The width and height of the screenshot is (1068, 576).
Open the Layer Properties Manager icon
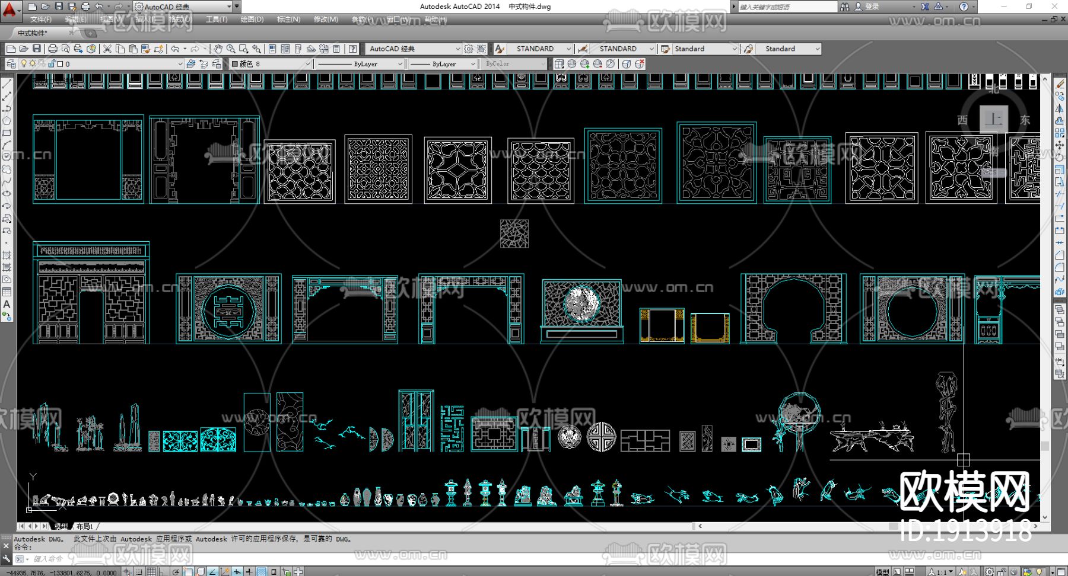11,64
